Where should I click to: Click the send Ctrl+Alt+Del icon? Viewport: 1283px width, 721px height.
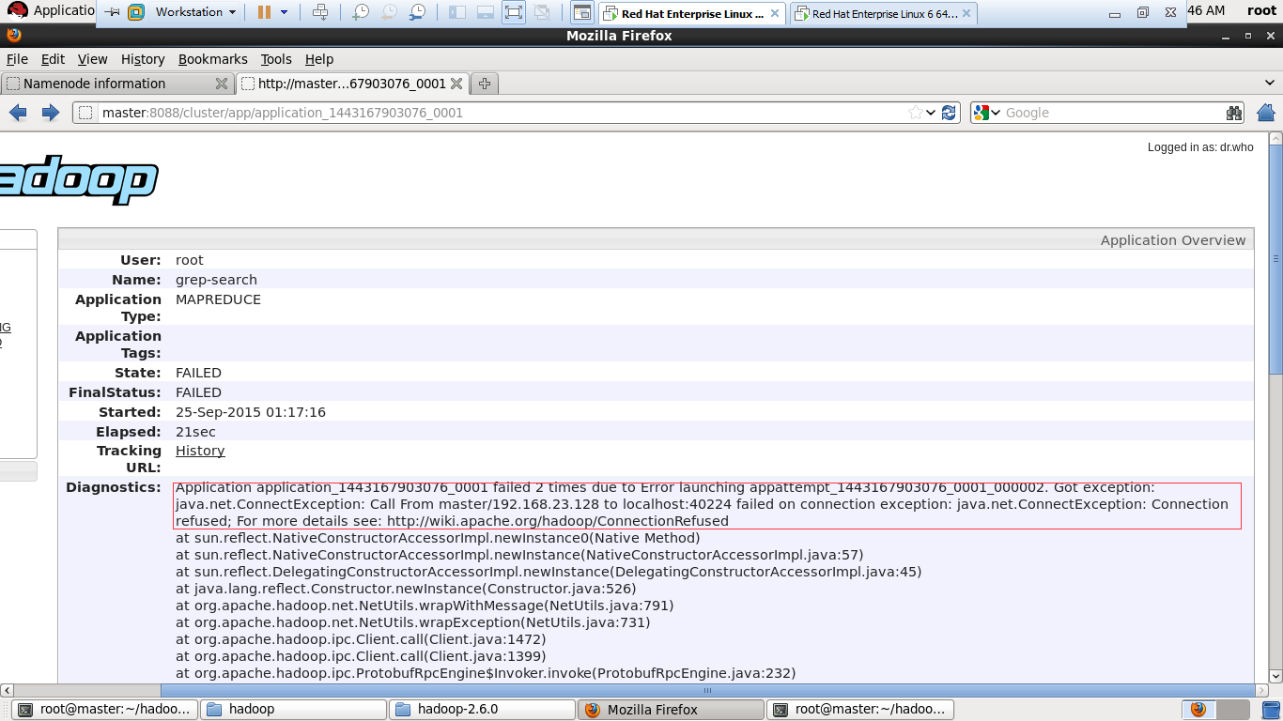point(320,12)
